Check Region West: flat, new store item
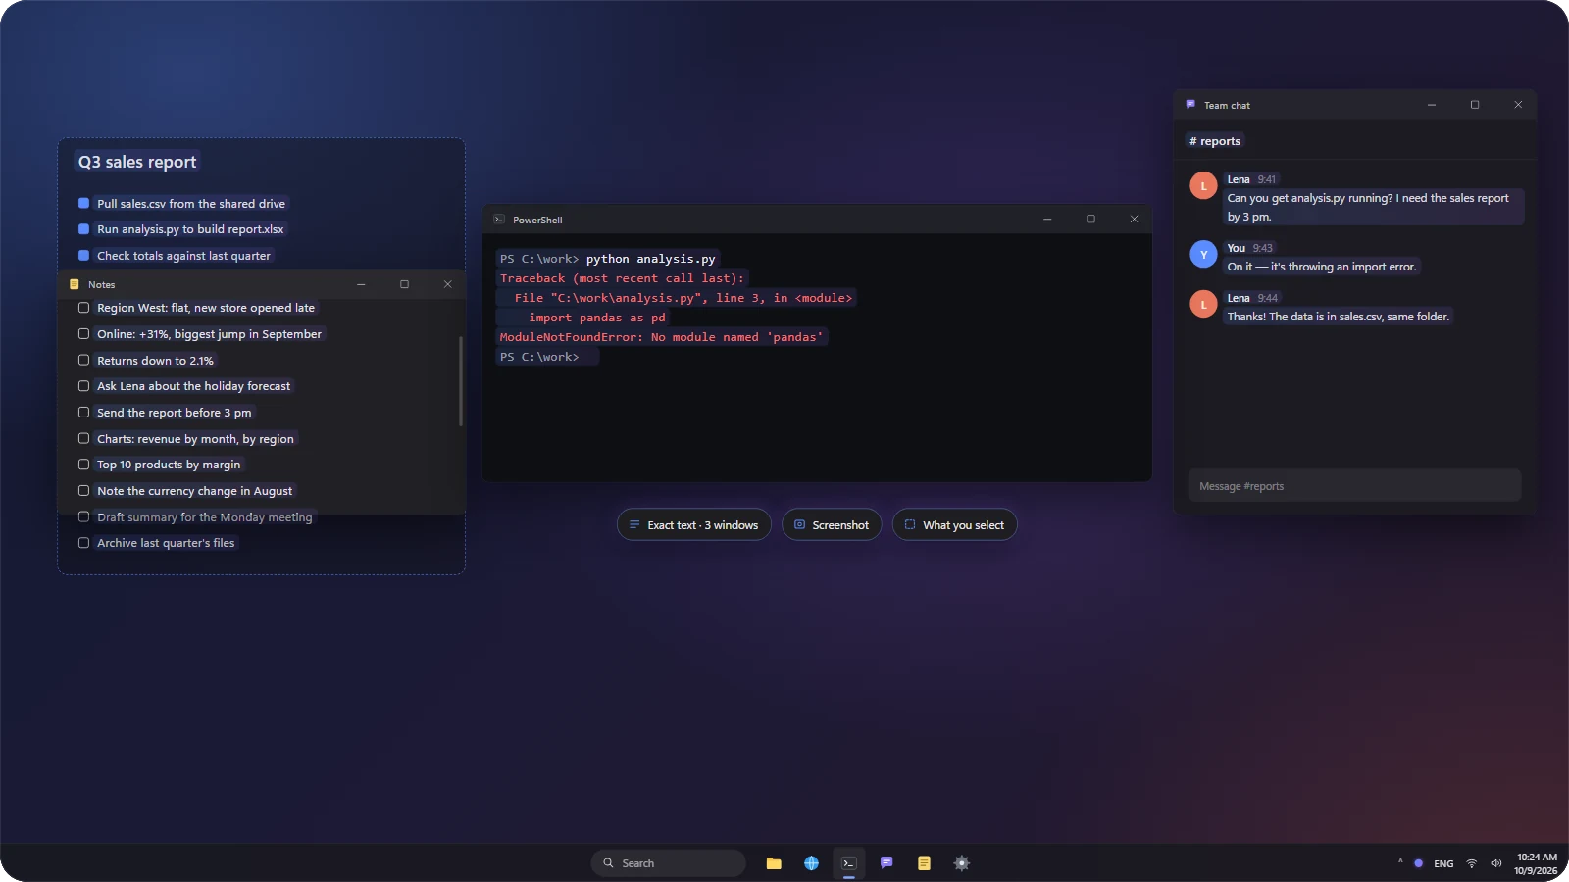Image resolution: width=1569 pixels, height=882 pixels. click(x=83, y=308)
